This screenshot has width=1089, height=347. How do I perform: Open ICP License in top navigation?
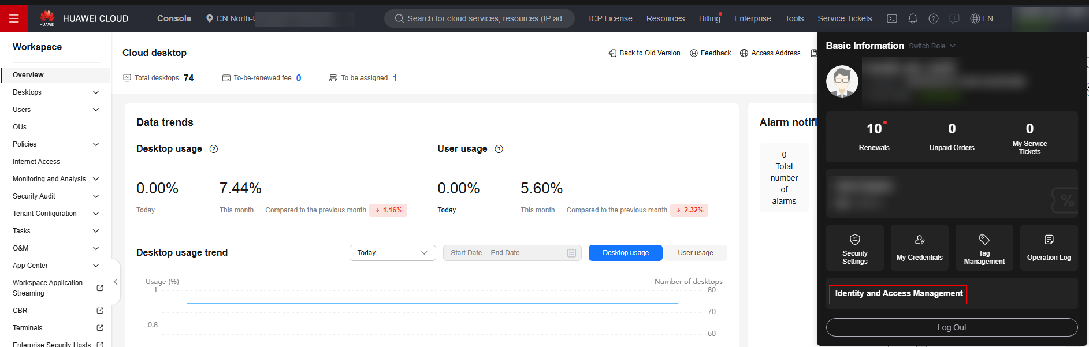pyautogui.click(x=611, y=18)
